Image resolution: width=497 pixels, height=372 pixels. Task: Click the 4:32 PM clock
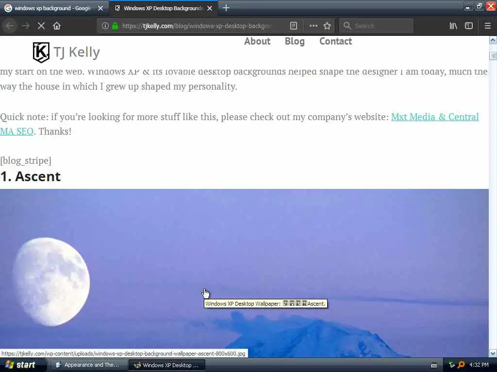(x=479, y=365)
